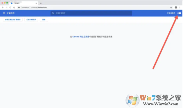The image size is (183, 108).
Task: Click the 更新 button
Action: pyautogui.click(x=44, y=20)
